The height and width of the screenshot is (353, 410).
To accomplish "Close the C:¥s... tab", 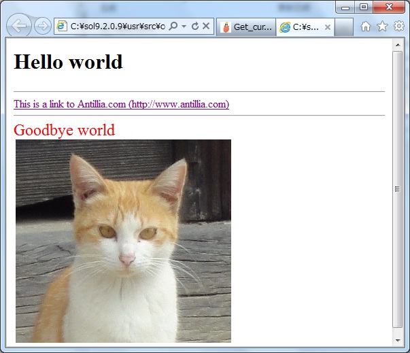I will (x=327, y=27).
